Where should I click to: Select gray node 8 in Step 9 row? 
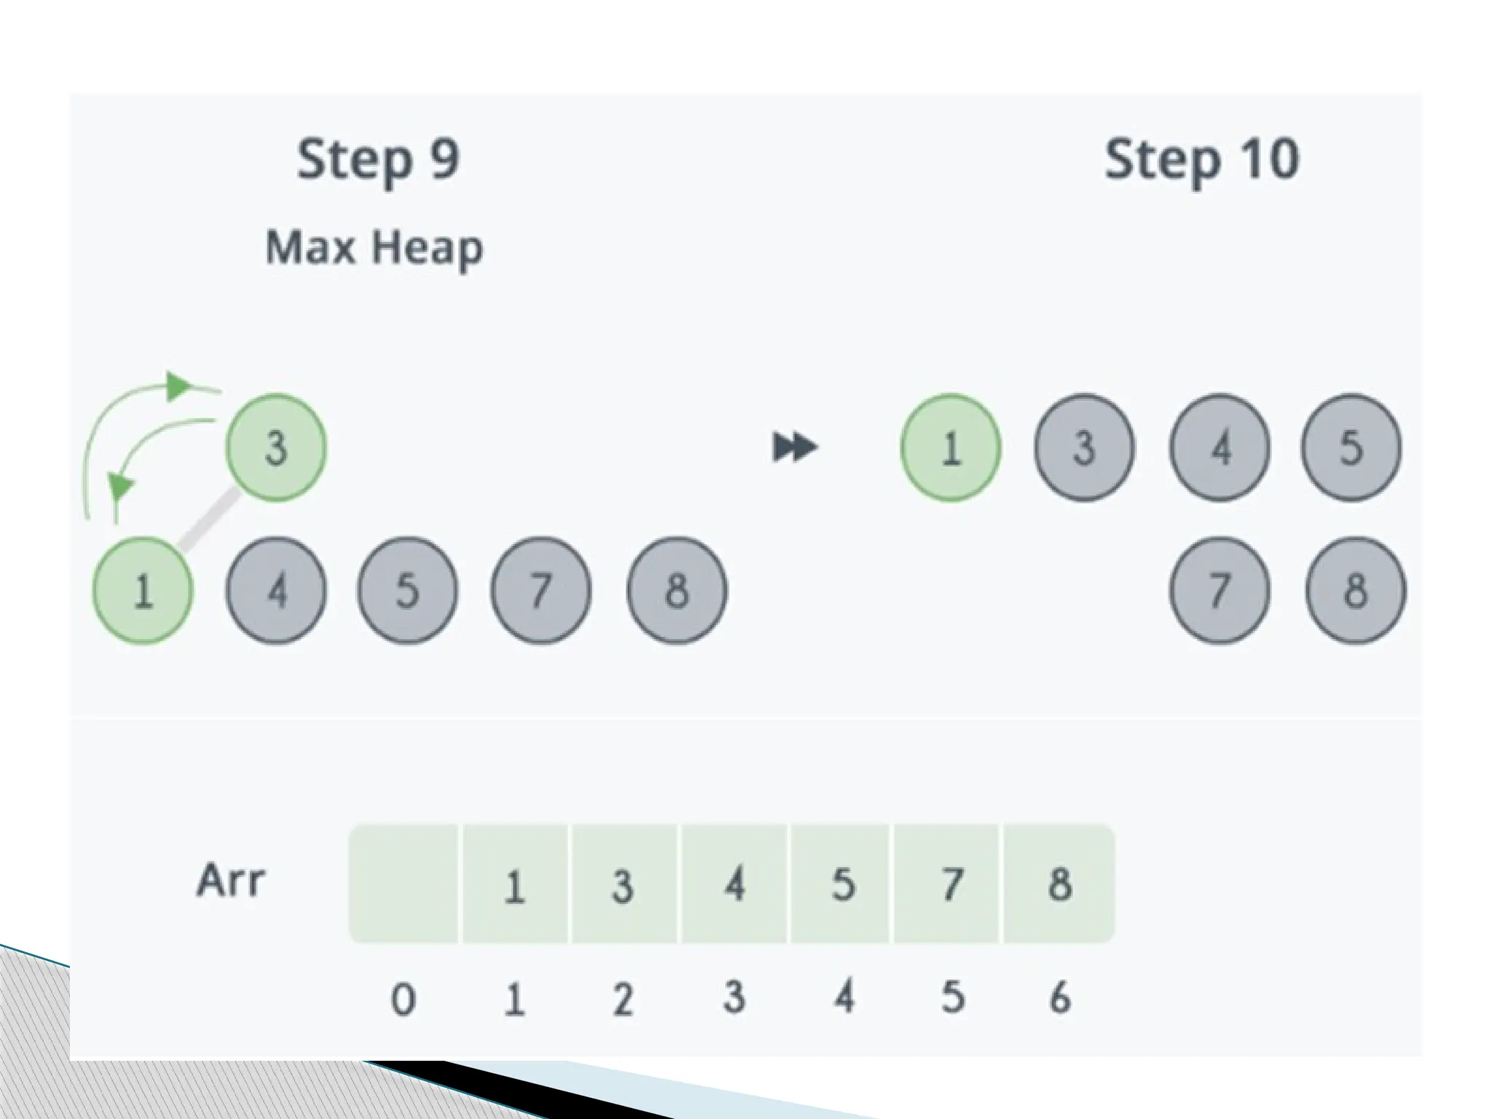click(x=677, y=590)
